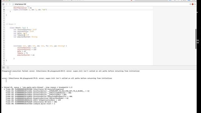The width and height of the screenshot is (201, 113).
Task: Click the 'thread #1, queue' console line
Action: click(x=37, y=87)
